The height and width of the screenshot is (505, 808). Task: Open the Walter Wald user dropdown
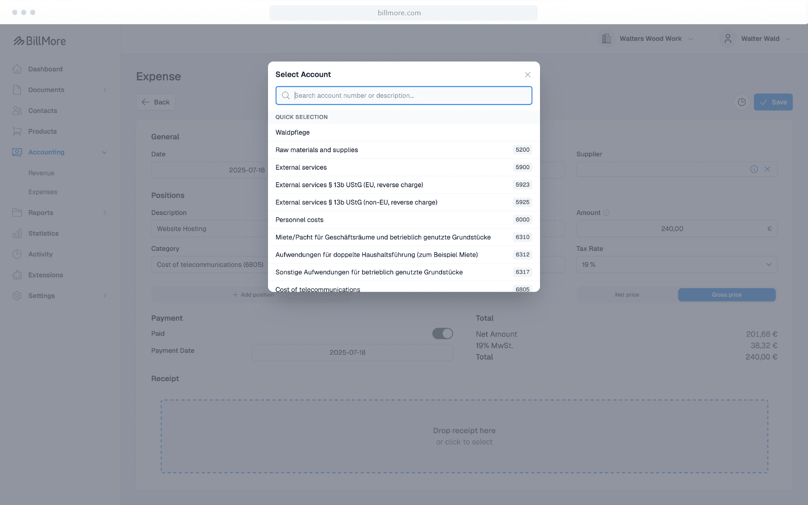click(x=755, y=39)
